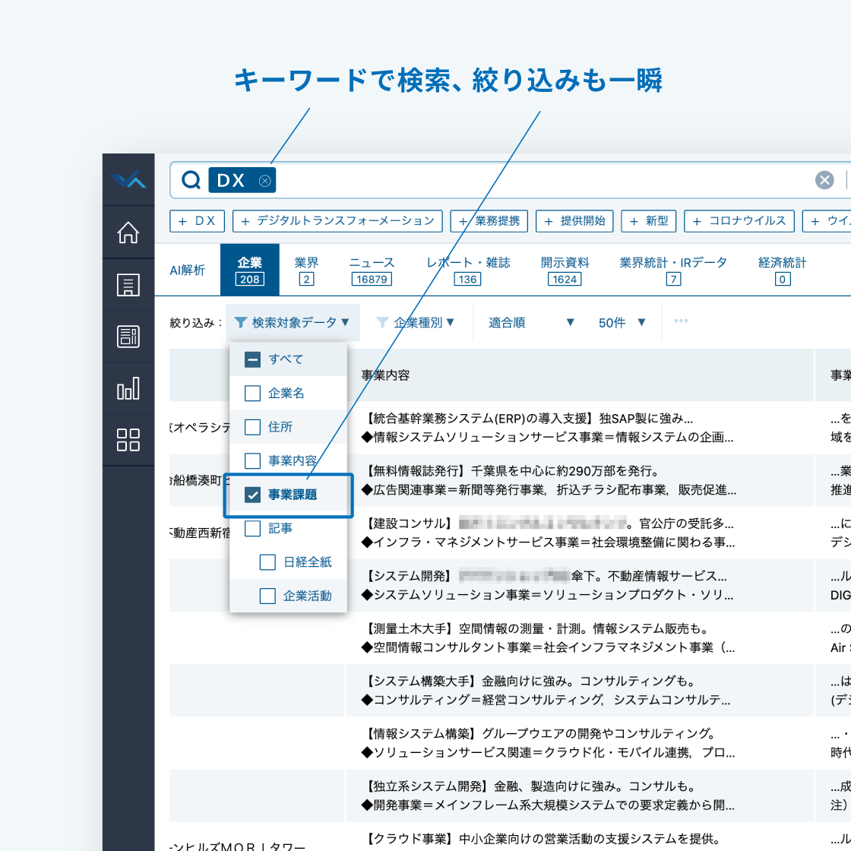Open the 適合順 sort dropdown
851x851 pixels.
531,322
